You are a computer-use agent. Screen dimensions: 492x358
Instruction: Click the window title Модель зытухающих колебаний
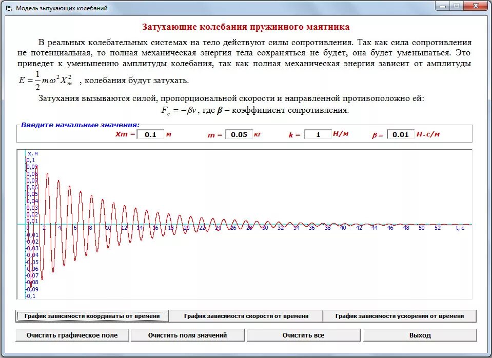tap(62, 8)
